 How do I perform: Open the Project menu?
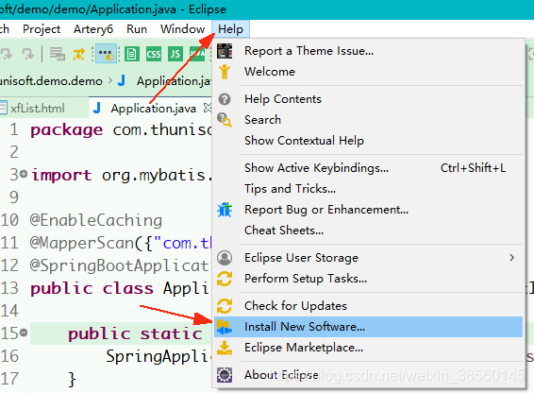point(42,29)
